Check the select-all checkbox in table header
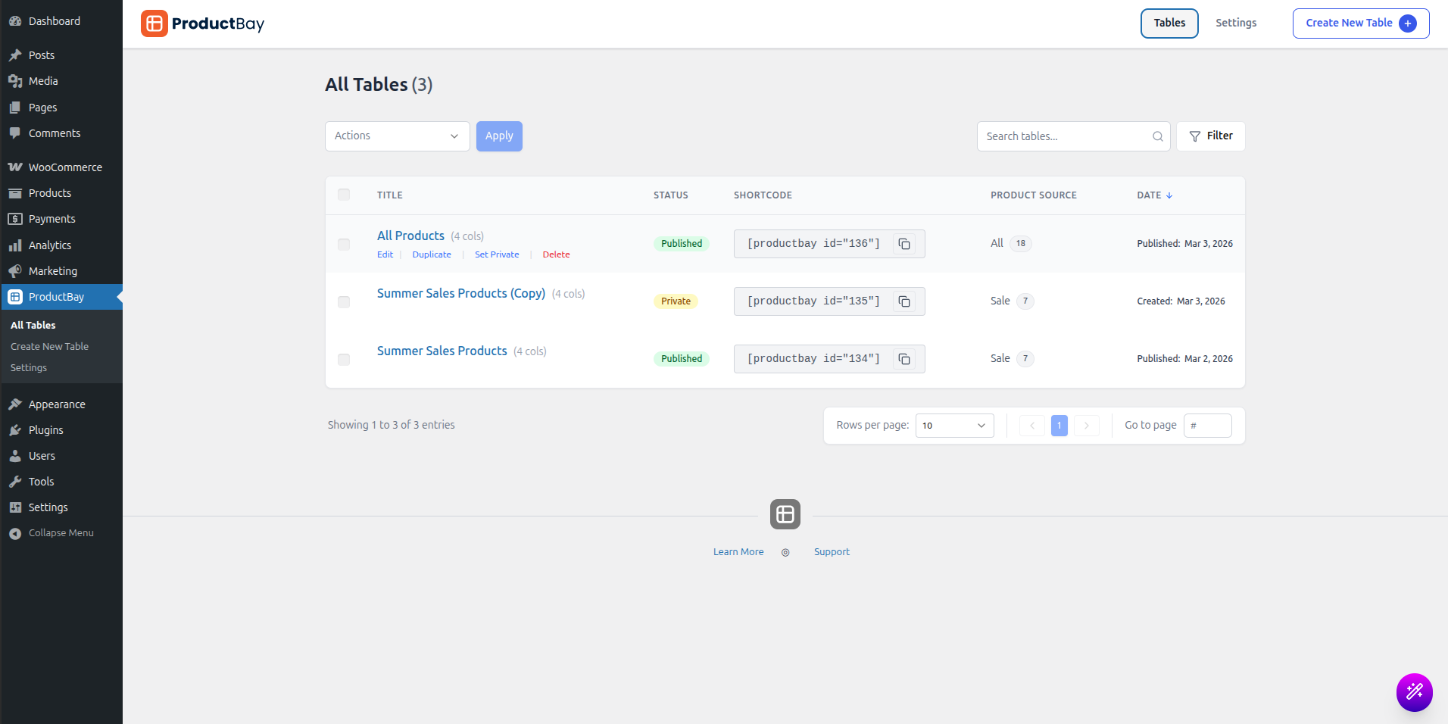This screenshot has width=1448, height=724. click(344, 195)
